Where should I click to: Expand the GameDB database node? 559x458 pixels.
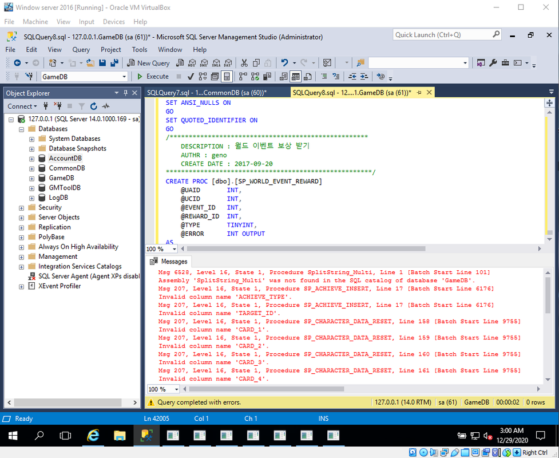[x=31, y=179]
